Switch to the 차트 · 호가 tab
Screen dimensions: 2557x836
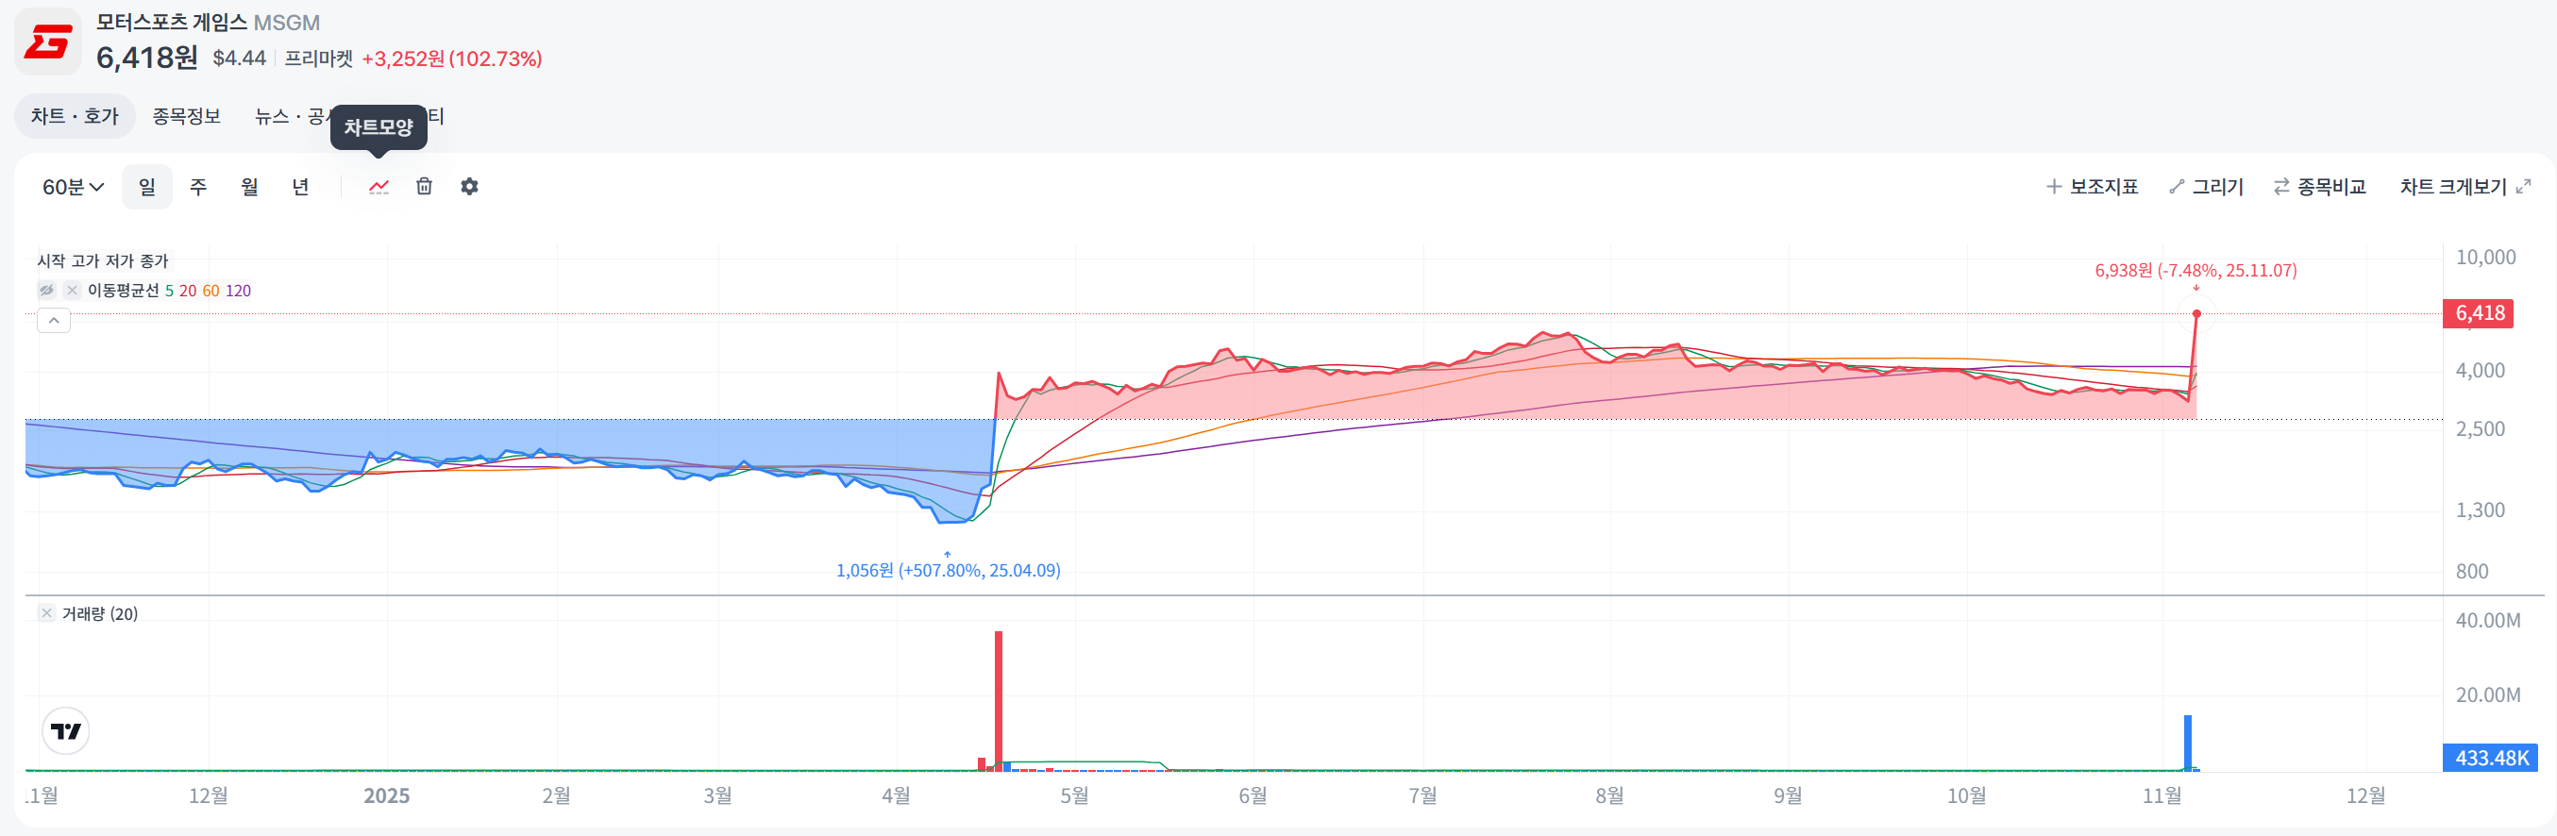click(x=75, y=116)
